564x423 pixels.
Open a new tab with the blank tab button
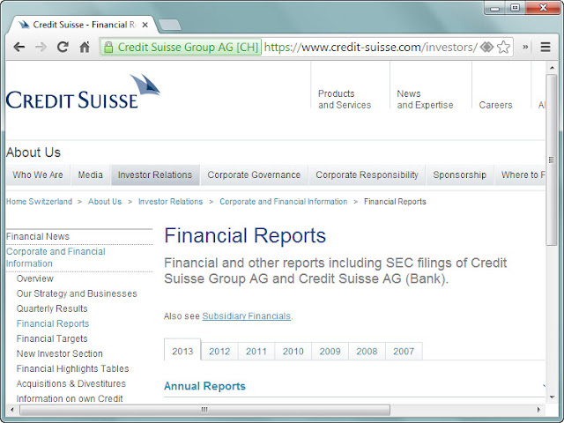point(170,25)
